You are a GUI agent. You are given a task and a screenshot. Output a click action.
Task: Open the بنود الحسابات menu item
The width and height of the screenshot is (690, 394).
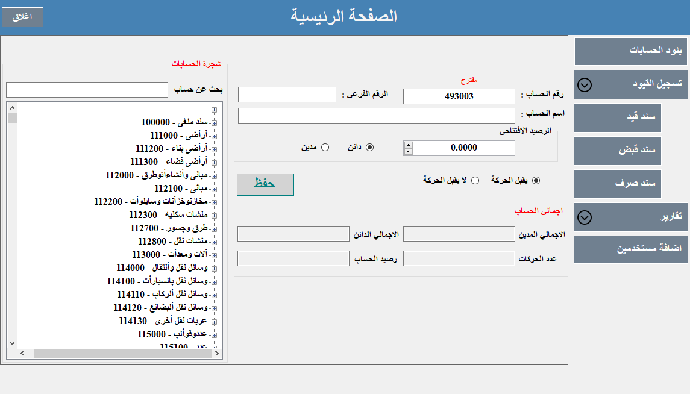click(630, 51)
